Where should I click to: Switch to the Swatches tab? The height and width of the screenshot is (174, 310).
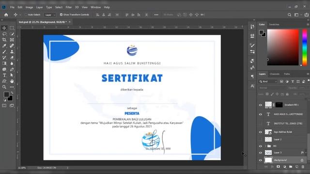pos(274,25)
